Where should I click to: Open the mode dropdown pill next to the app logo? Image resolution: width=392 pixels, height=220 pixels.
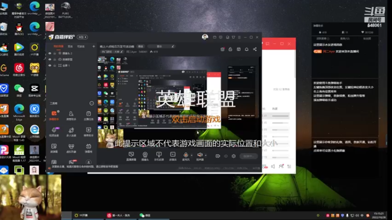point(82,37)
